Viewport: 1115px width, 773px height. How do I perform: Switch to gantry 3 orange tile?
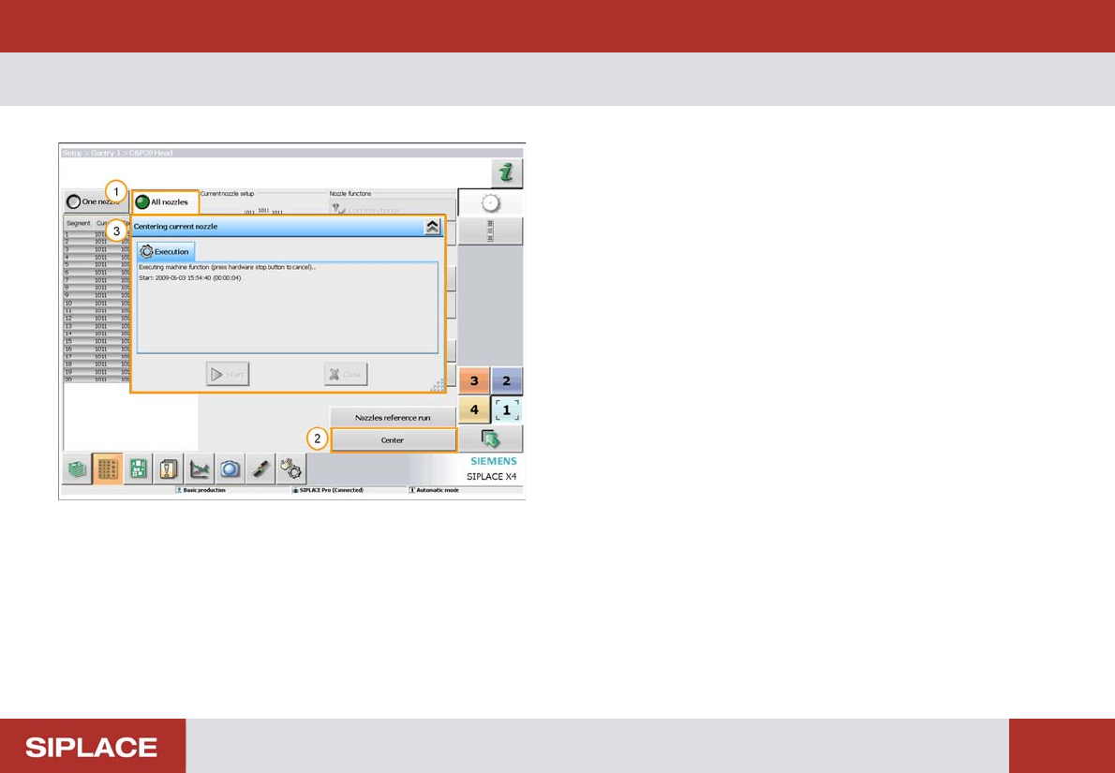[x=474, y=381]
